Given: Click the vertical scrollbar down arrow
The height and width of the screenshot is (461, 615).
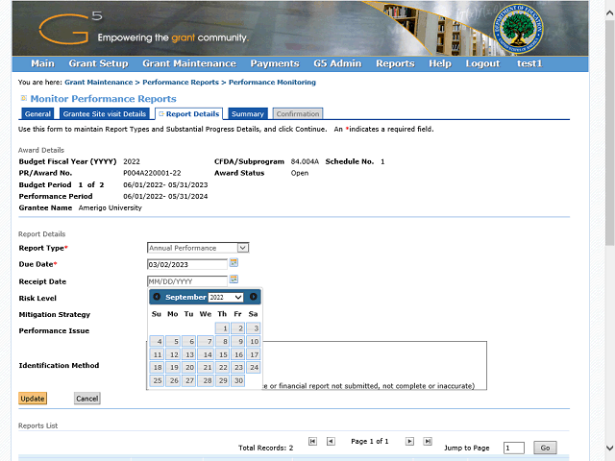Looking at the screenshot, I should (609, 448).
